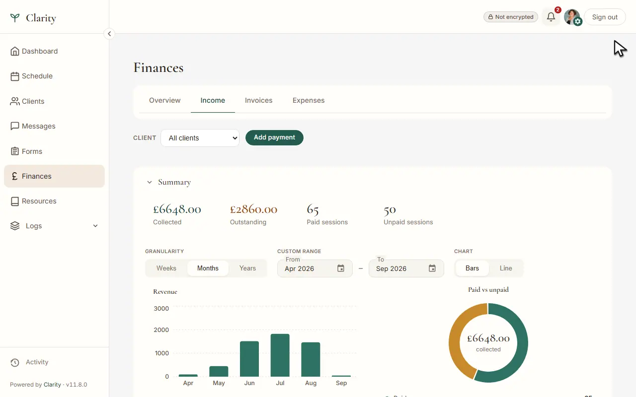This screenshot has width=636, height=397.
Task: Open the From date calendar picker icon
Action: 341,268
